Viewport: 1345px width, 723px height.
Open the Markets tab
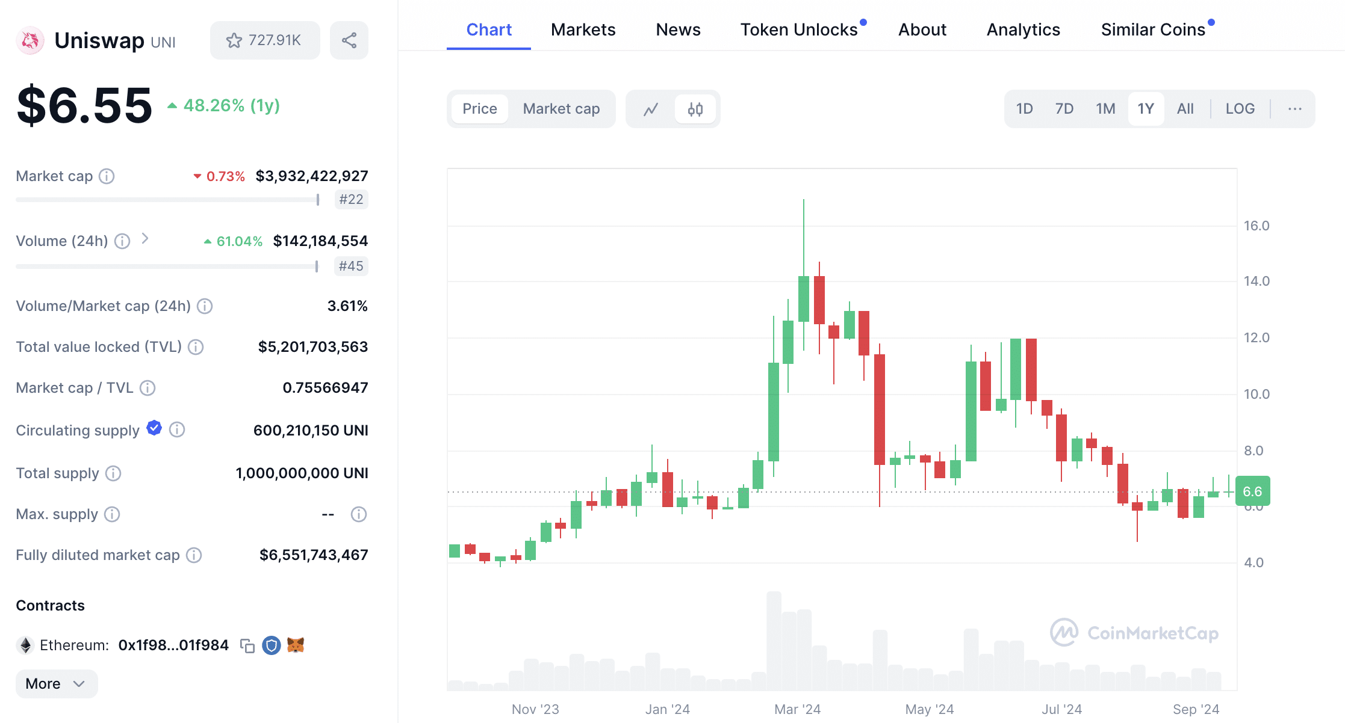[583, 29]
